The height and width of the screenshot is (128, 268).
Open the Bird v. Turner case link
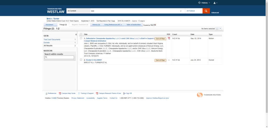53,19
